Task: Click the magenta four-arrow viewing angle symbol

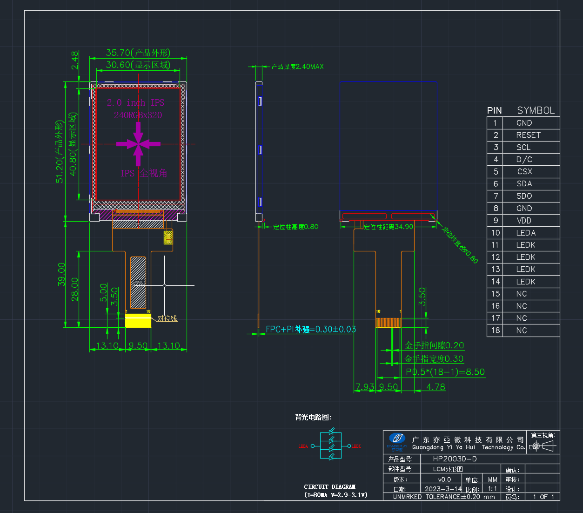Action: pos(138,144)
